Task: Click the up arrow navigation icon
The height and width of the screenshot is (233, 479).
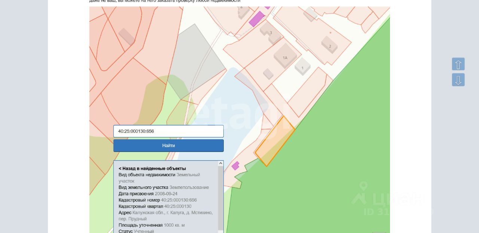Action: point(458,64)
